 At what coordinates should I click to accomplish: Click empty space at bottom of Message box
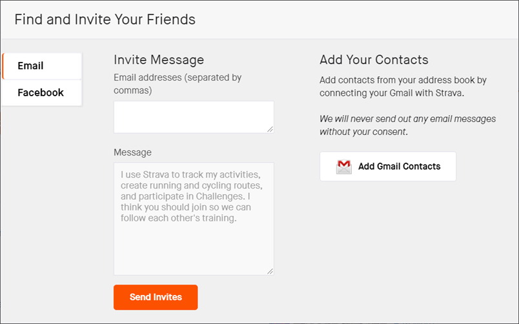point(193,252)
